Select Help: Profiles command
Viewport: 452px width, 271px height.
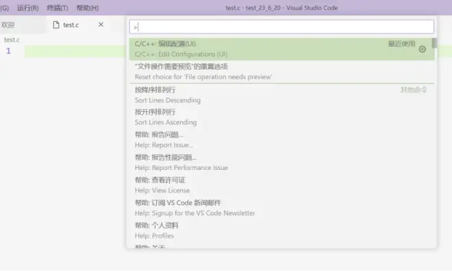tap(281, 231)
